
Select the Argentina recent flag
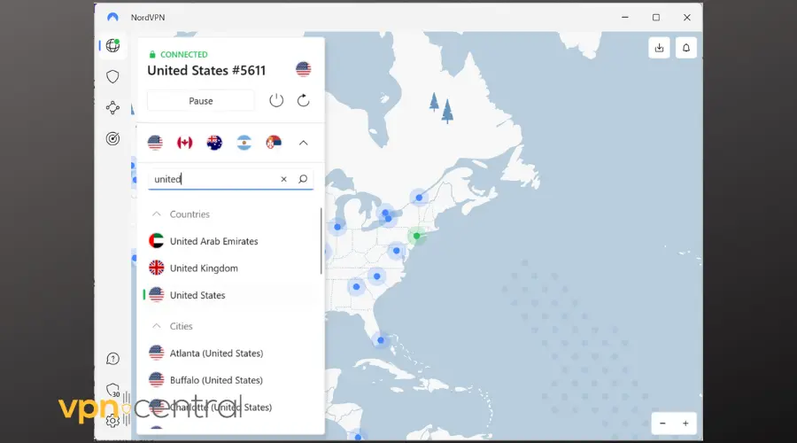coord(244,143)
